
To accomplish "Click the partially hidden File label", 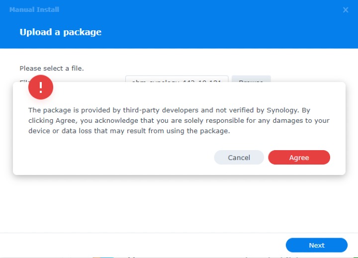I will [x=23, y=80].
